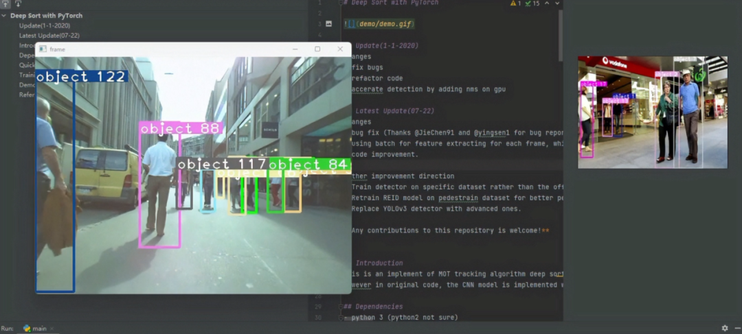Image resolution: width=742 pixels, height=334 pixels.
Task: Fold the Dependencies section using the gutter fold marker
Action: tap(341, 307)
